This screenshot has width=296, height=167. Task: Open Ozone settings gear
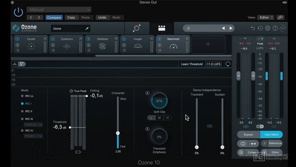coord(267,28)
